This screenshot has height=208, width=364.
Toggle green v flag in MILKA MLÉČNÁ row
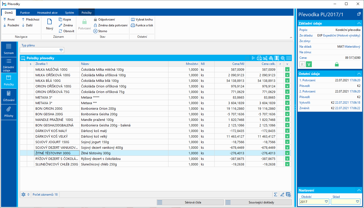[x=288, y=69]
